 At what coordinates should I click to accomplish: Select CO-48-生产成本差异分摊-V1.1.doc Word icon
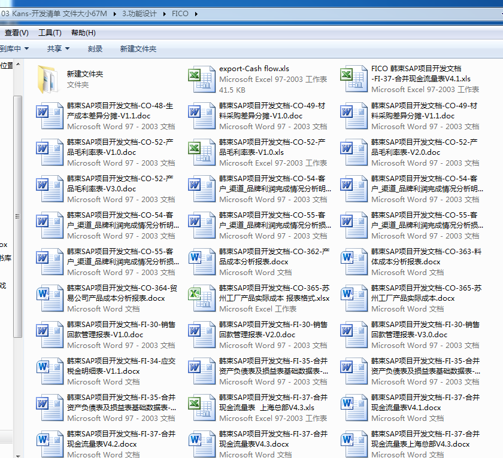point(49,115)
